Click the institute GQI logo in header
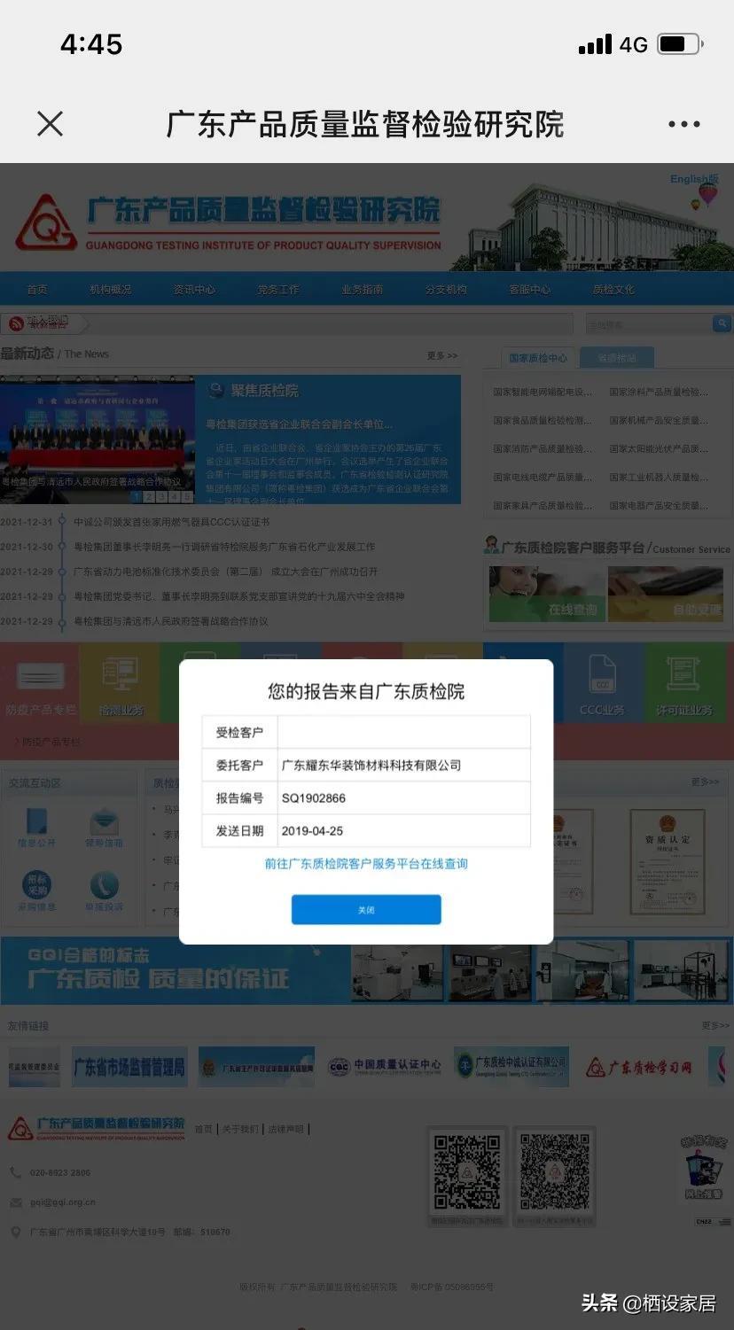The image size is (734, 1330). 45,222
